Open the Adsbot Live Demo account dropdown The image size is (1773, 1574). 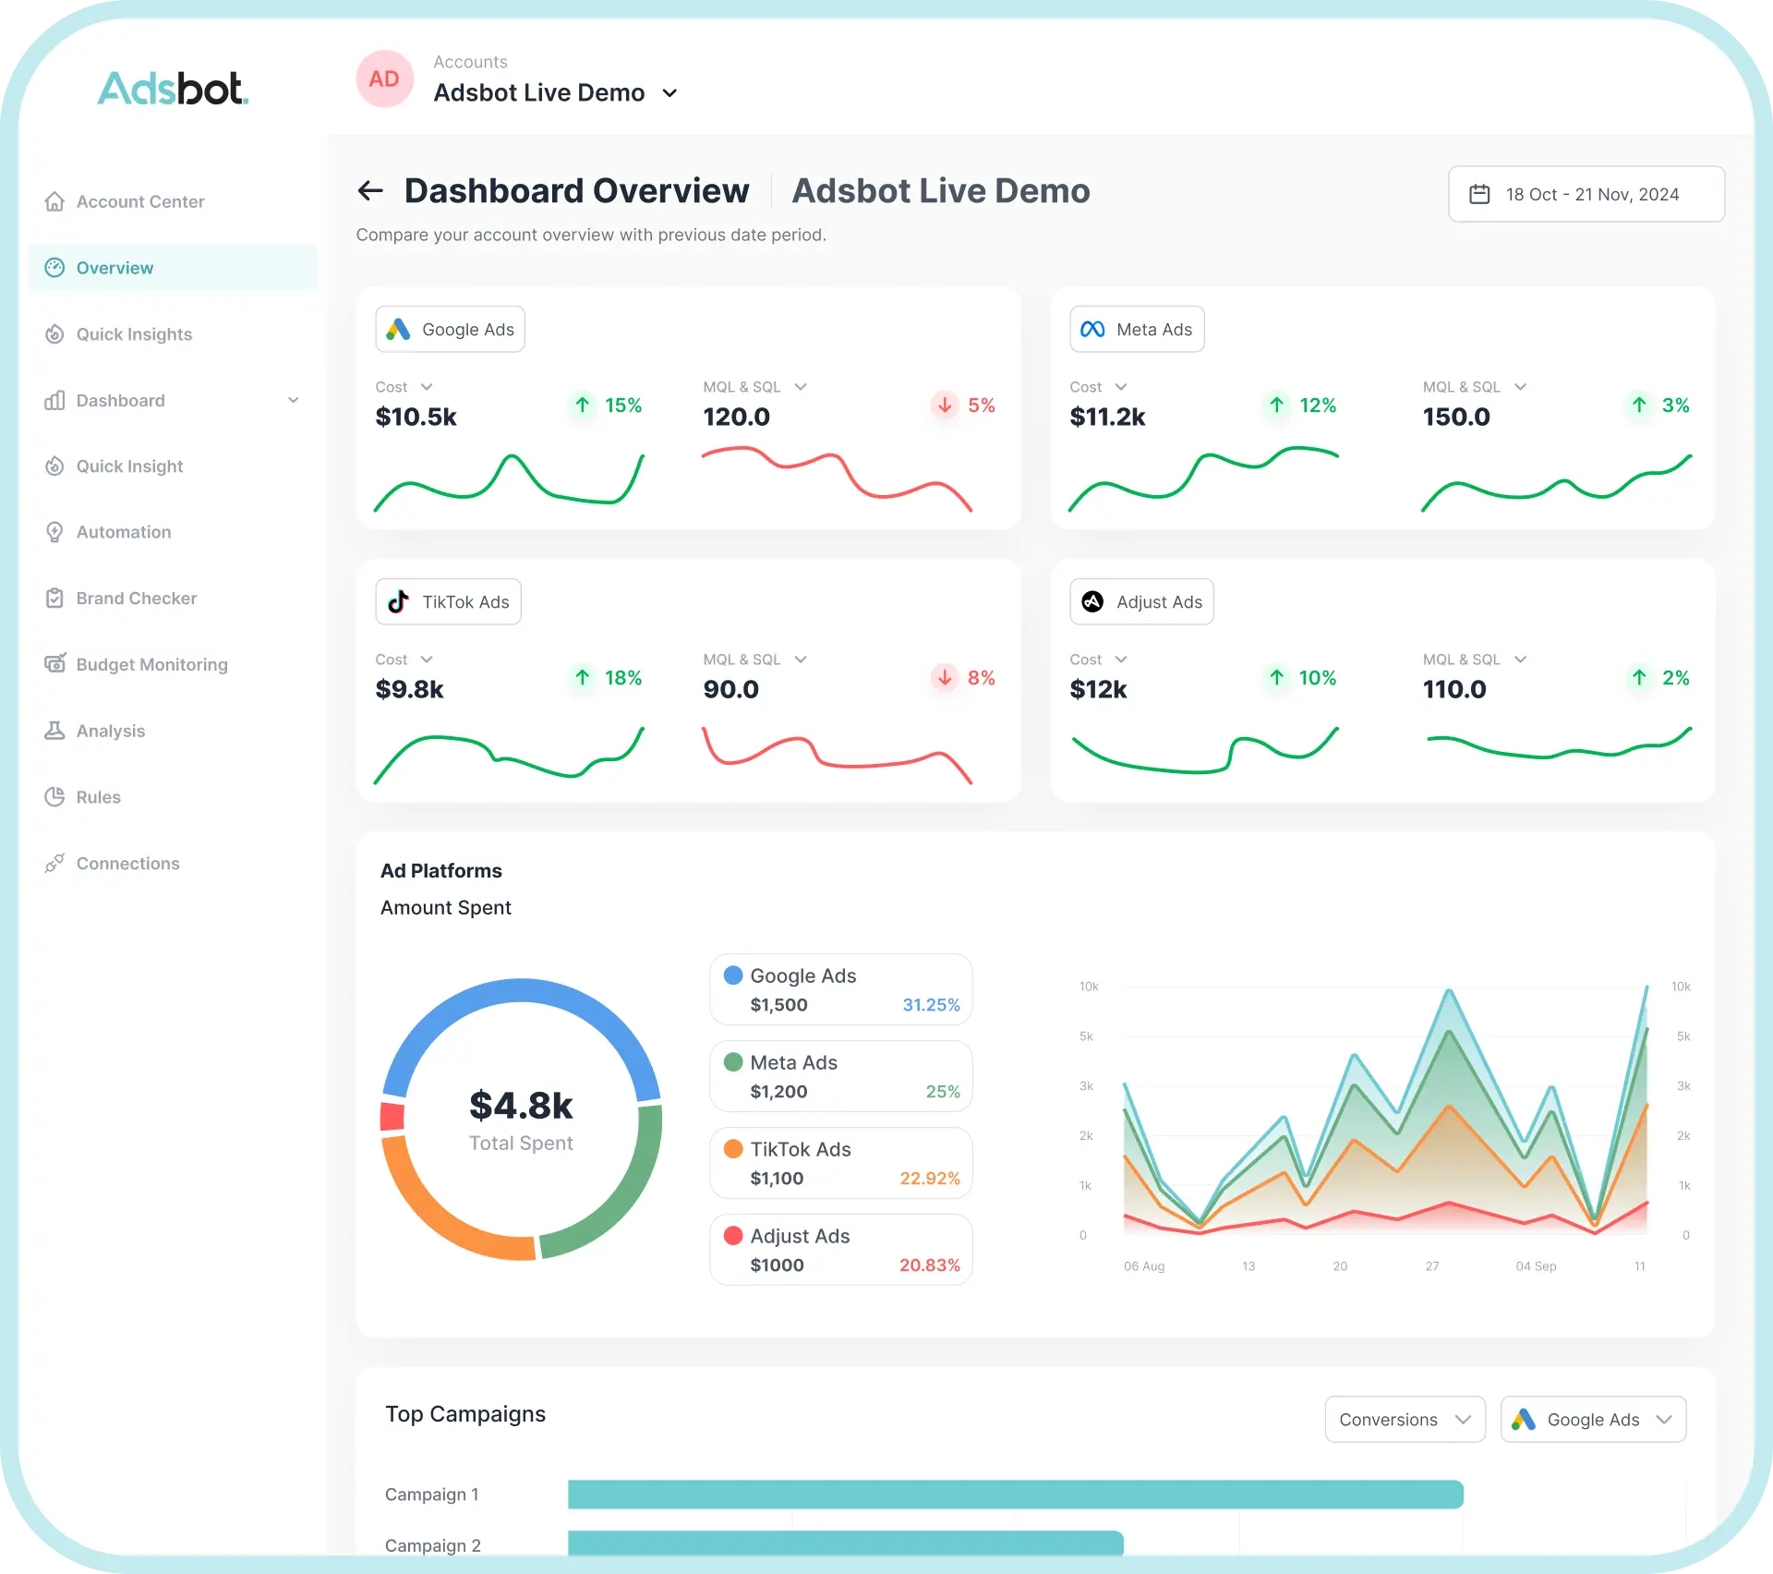pyautogui.click(x=556, y=93)
